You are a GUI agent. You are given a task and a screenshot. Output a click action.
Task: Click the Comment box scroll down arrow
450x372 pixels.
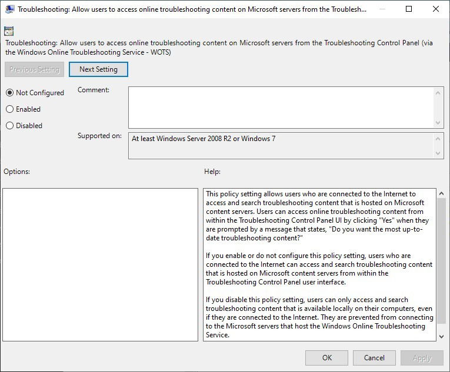click(438, 122)
